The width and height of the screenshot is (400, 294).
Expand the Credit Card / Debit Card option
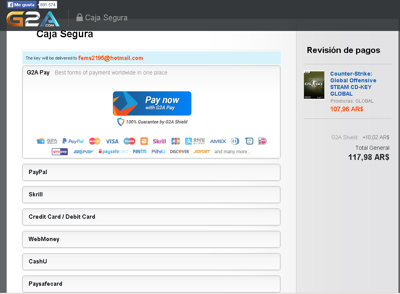(151, 217)
